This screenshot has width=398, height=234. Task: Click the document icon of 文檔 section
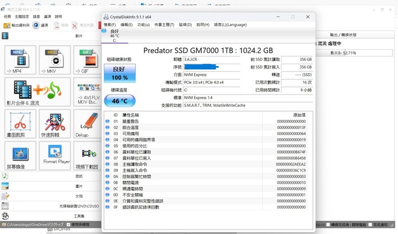pyautogui.click(x=5, y=196)
